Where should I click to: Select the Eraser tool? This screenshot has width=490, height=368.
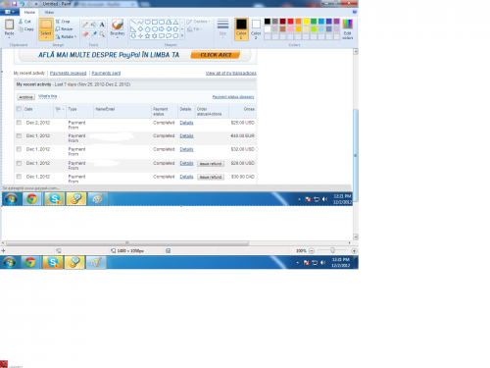[85, 33]
